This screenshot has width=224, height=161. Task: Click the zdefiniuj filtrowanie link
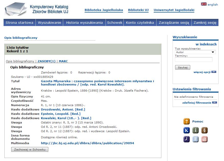(x=197, y=103)
